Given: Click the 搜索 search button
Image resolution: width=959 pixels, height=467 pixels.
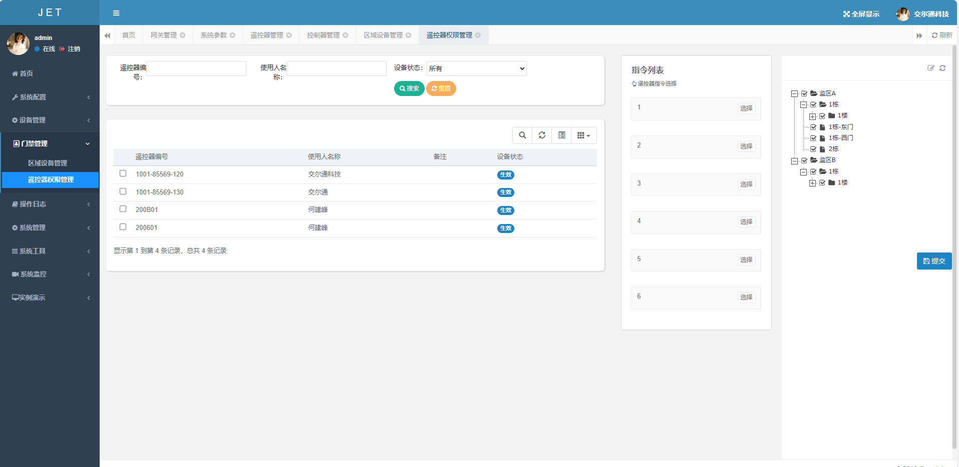Looking at the screenshot, I should 409,88.
